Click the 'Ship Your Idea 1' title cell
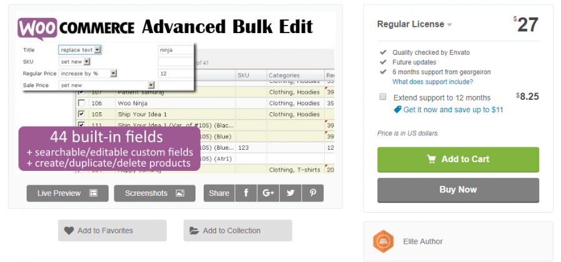 [176, 114]
